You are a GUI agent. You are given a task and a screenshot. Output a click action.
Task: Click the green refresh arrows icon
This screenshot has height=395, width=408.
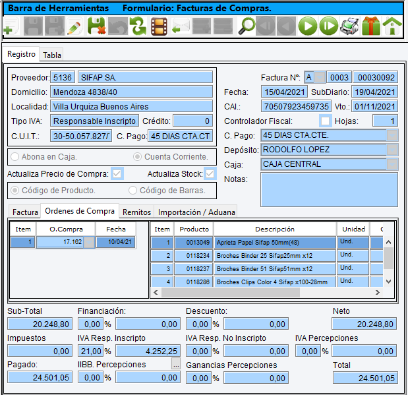pos(138,26)
